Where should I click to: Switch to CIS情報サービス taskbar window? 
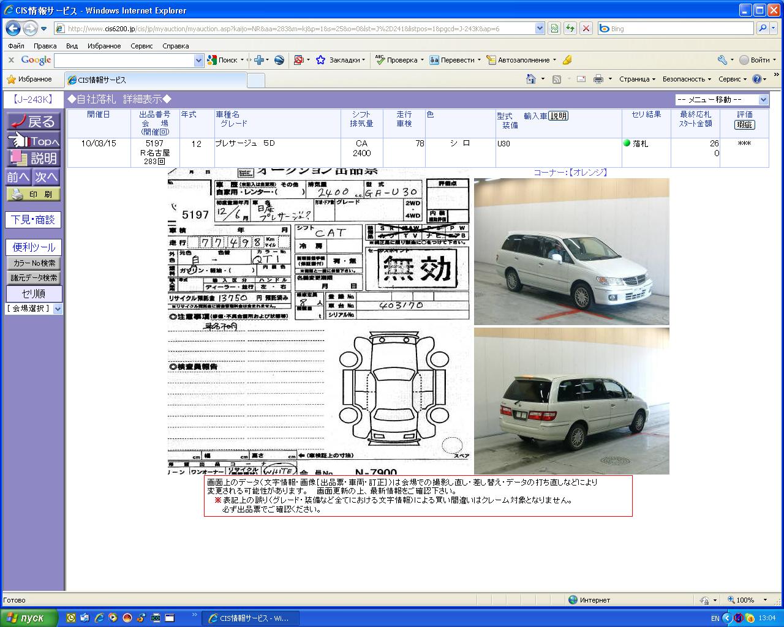(251, 618)
